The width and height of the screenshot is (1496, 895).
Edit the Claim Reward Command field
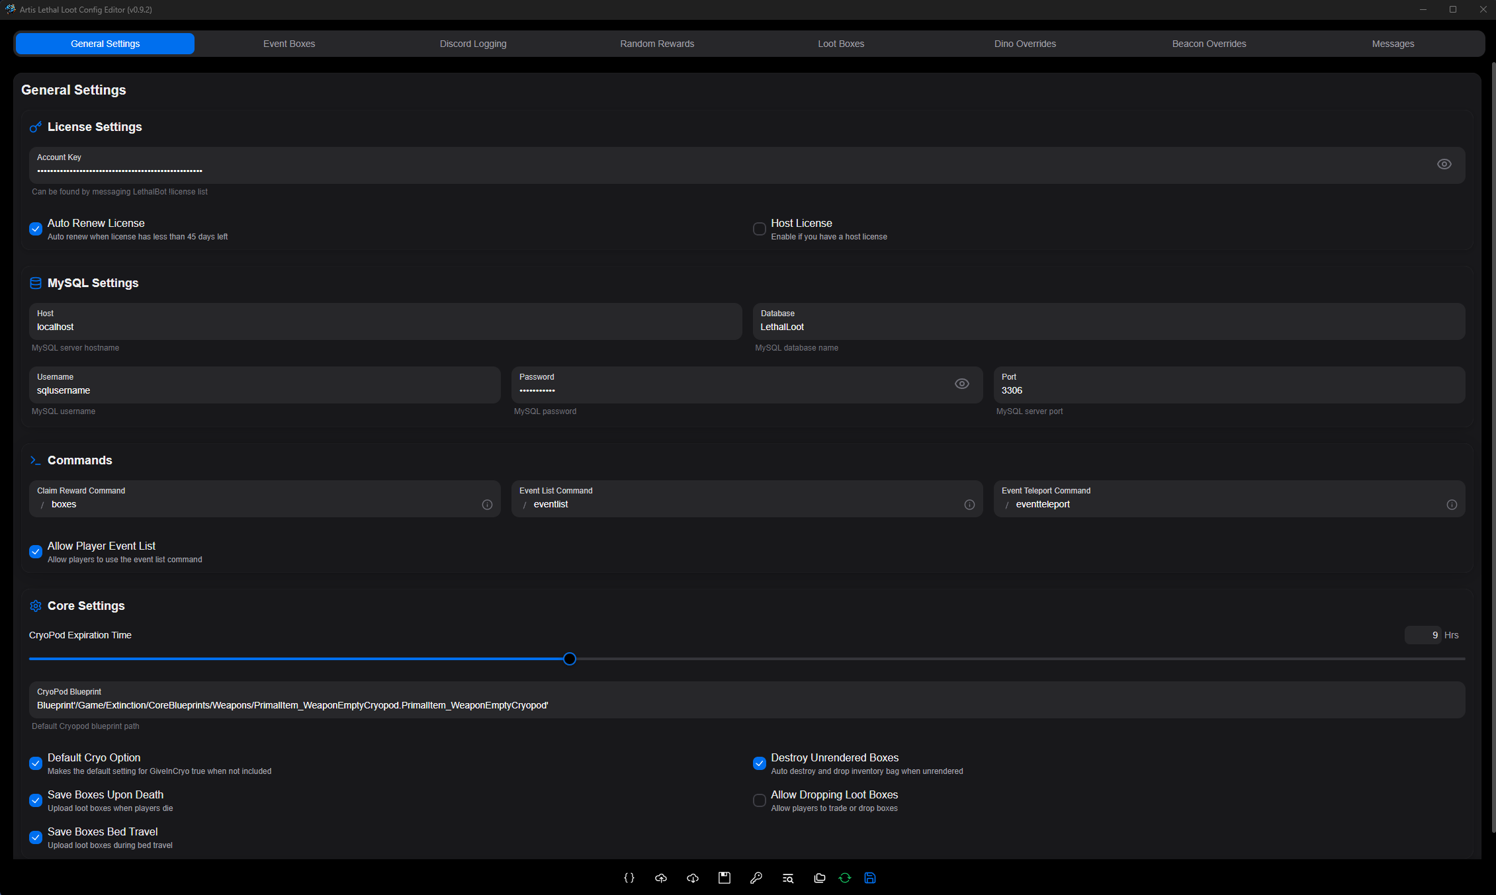coord(265,499)
